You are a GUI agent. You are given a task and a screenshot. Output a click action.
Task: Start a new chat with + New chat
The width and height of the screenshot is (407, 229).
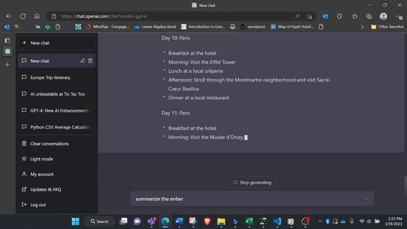tap(57, 43)
